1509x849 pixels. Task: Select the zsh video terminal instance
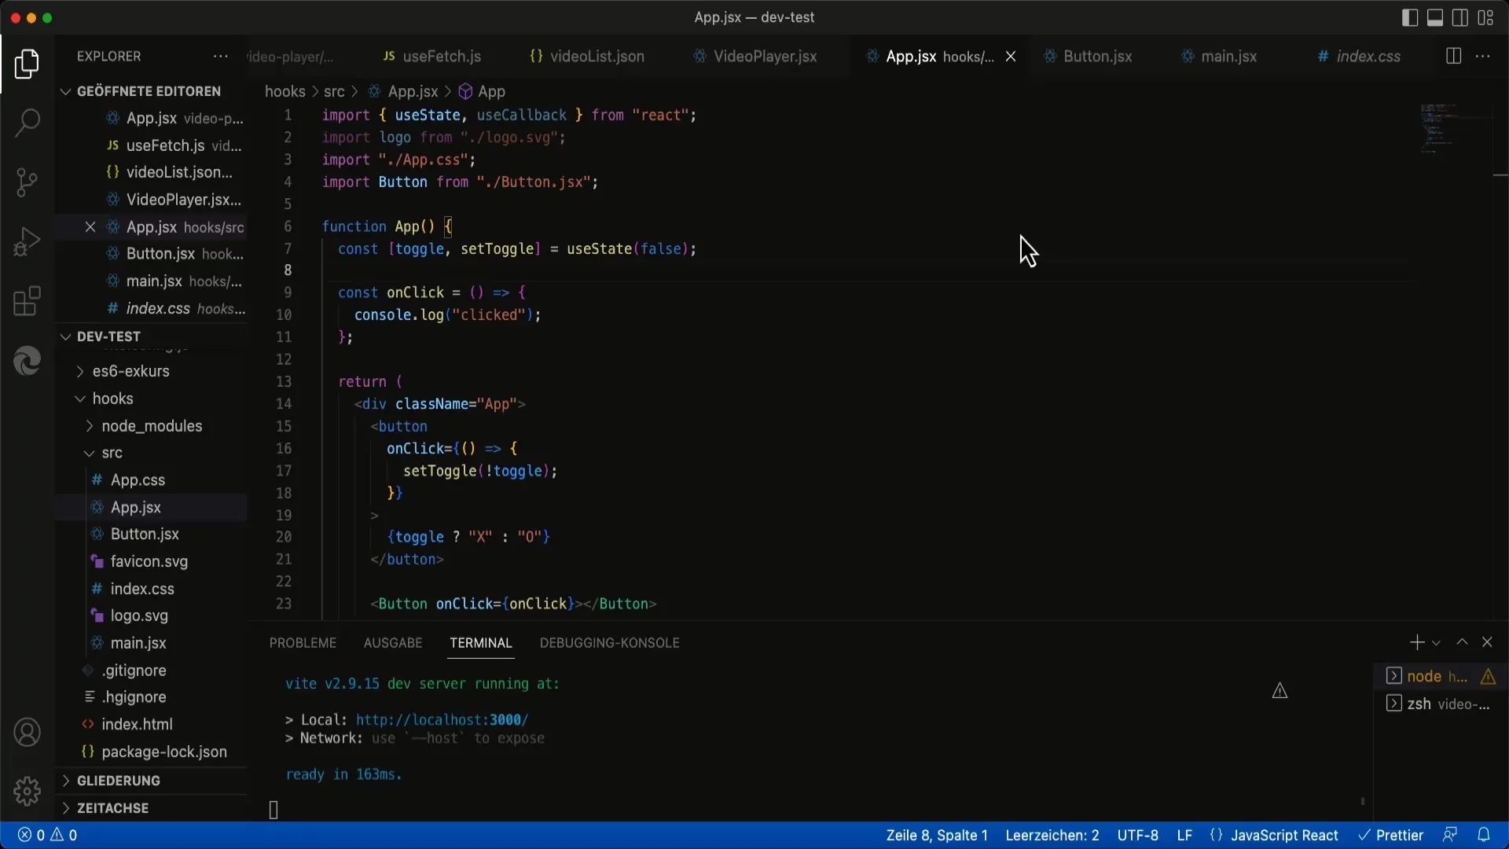tap(1440, 704)
